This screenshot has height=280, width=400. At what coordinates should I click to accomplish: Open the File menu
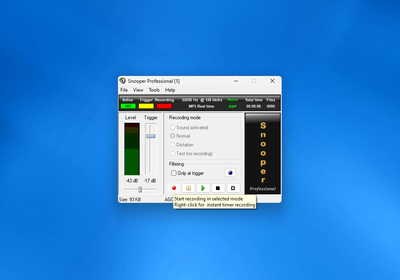[124, 90]
